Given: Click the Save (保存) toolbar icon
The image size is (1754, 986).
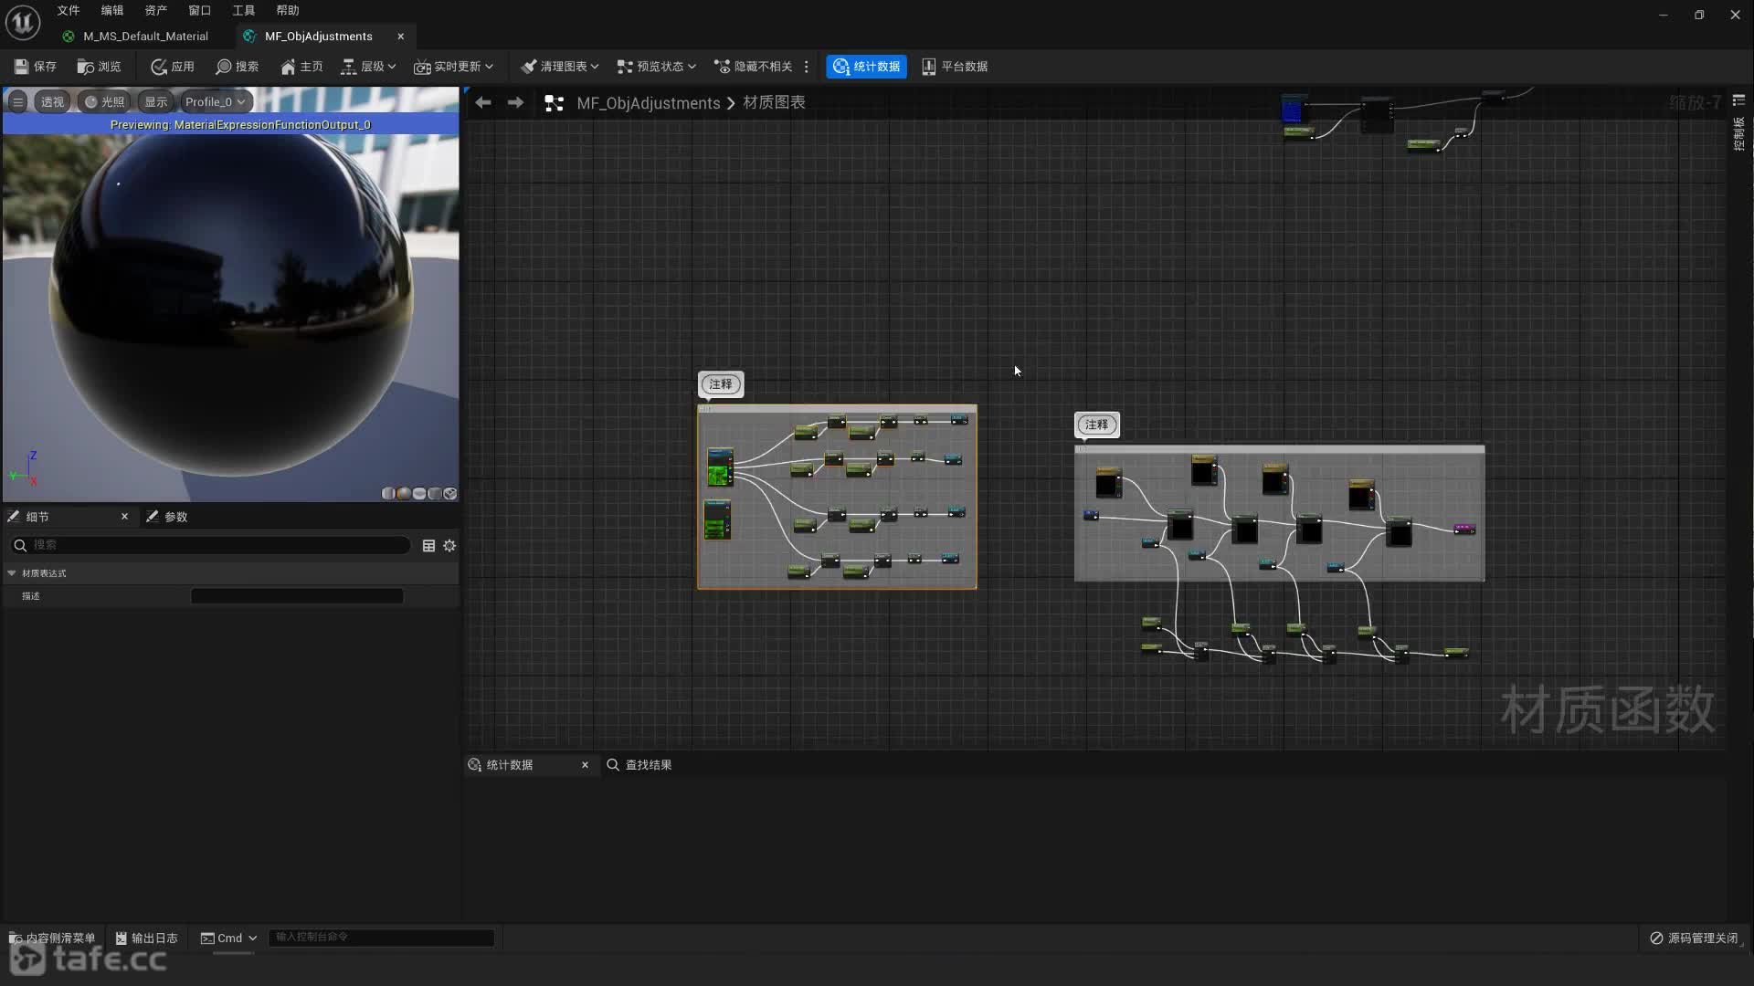Looking at the screenshot, I should pyautogui.click(x=22, y=67).
